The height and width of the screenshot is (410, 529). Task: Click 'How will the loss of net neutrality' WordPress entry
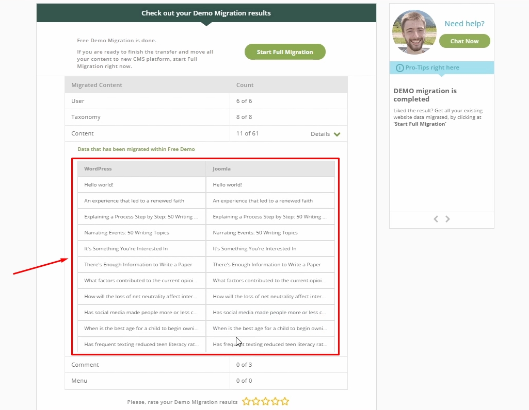pos(141,297)
